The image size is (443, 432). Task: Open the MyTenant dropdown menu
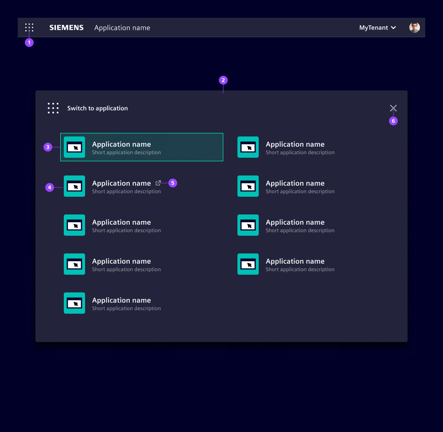pyautogui.click(x=374, y=27)
